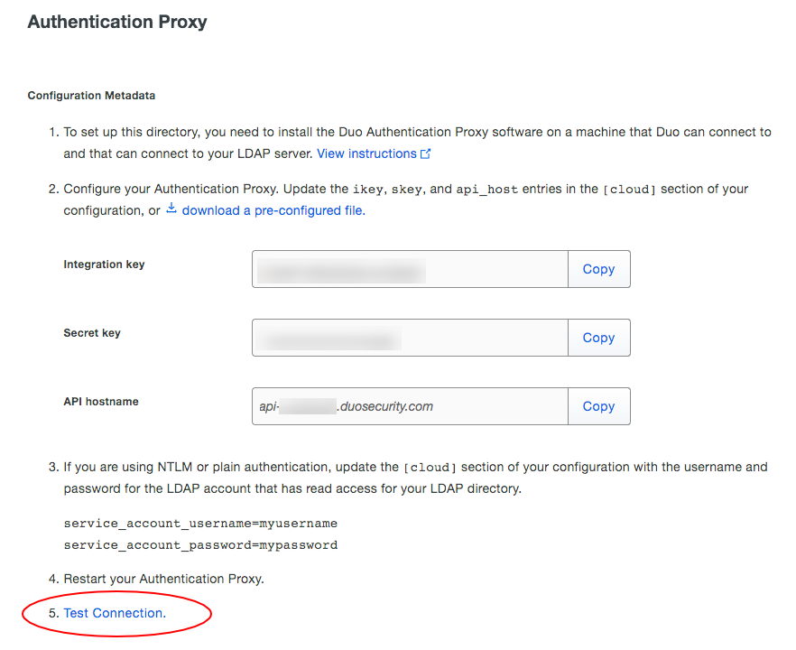Click the api_host code text in step 2
Viewport: 796px width, 650px height.
(482, 190)
